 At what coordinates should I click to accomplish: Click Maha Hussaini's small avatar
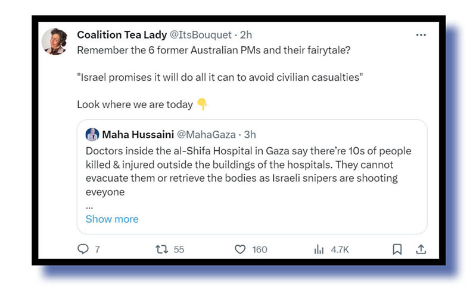pos(92,134)
